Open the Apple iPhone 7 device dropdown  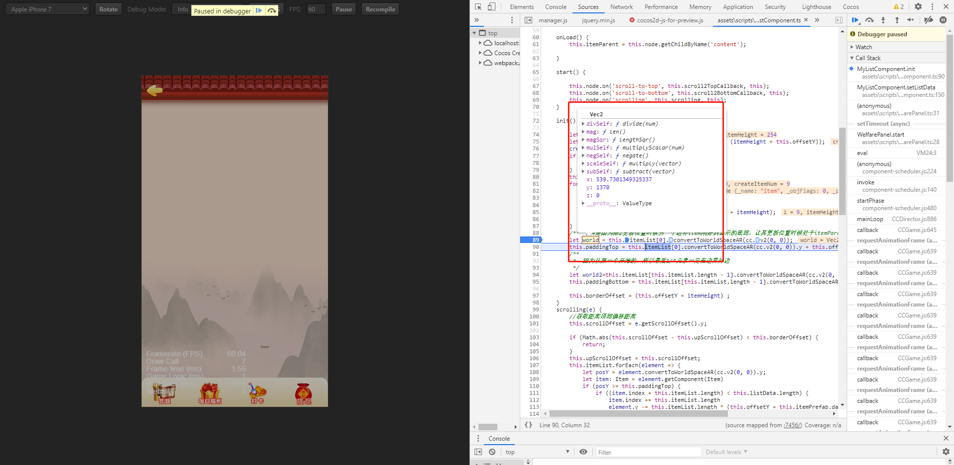pos(48,9)
